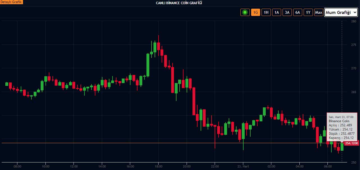Click the 18:00 time axis label
The height and width of the screenshot is (170, 360).
(159, 166)
